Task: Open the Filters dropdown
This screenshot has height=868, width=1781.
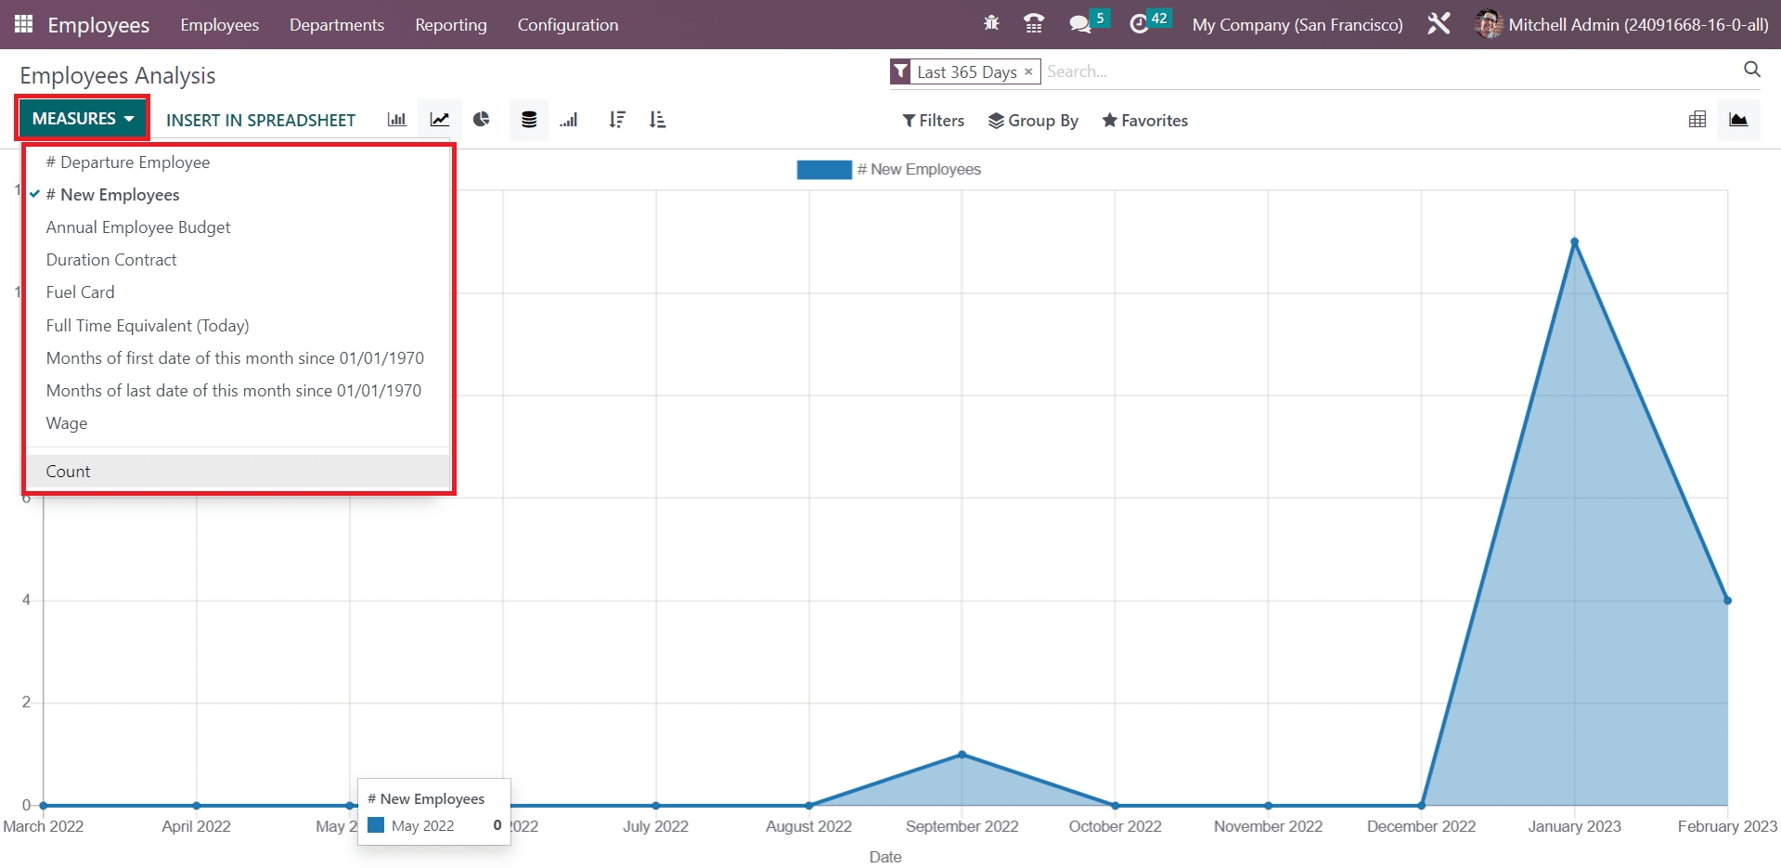Action: click(x=933, y=121)
